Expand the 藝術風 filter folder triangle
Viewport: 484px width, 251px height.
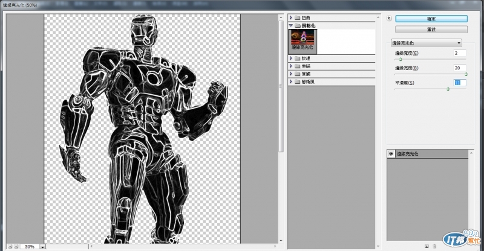pos(291,81)
